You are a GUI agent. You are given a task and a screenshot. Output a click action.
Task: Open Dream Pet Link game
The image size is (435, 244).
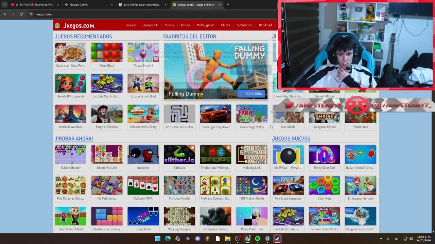[x=107, y=158]
